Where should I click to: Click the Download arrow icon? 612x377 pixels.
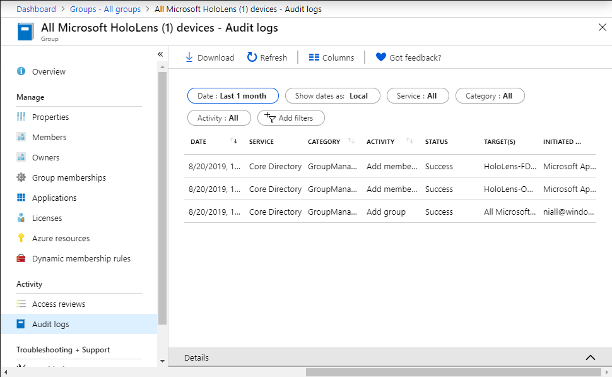pos(189,57)
